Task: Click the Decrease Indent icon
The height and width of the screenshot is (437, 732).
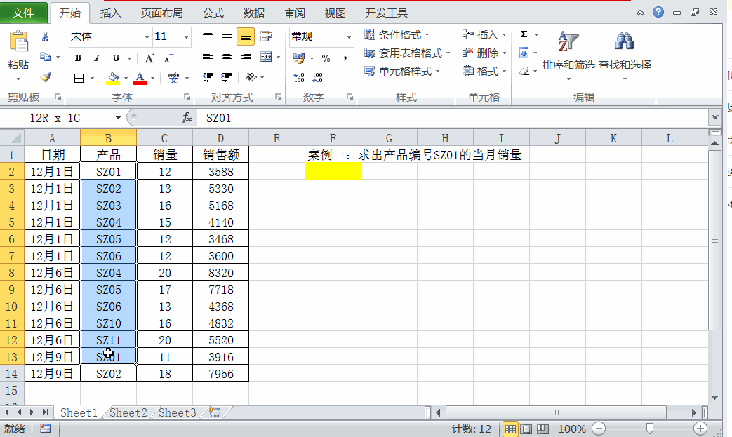Action: point(208,77)
